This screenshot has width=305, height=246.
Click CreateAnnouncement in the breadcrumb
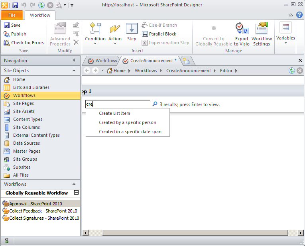[189, 71]
